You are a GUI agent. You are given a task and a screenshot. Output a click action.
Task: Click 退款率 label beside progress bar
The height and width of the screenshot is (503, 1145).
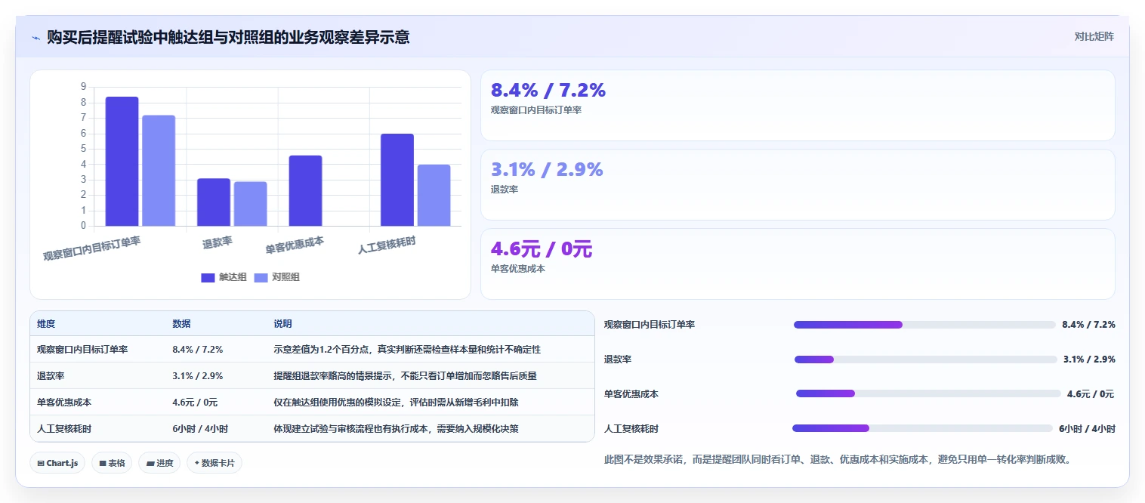(618, 360)
